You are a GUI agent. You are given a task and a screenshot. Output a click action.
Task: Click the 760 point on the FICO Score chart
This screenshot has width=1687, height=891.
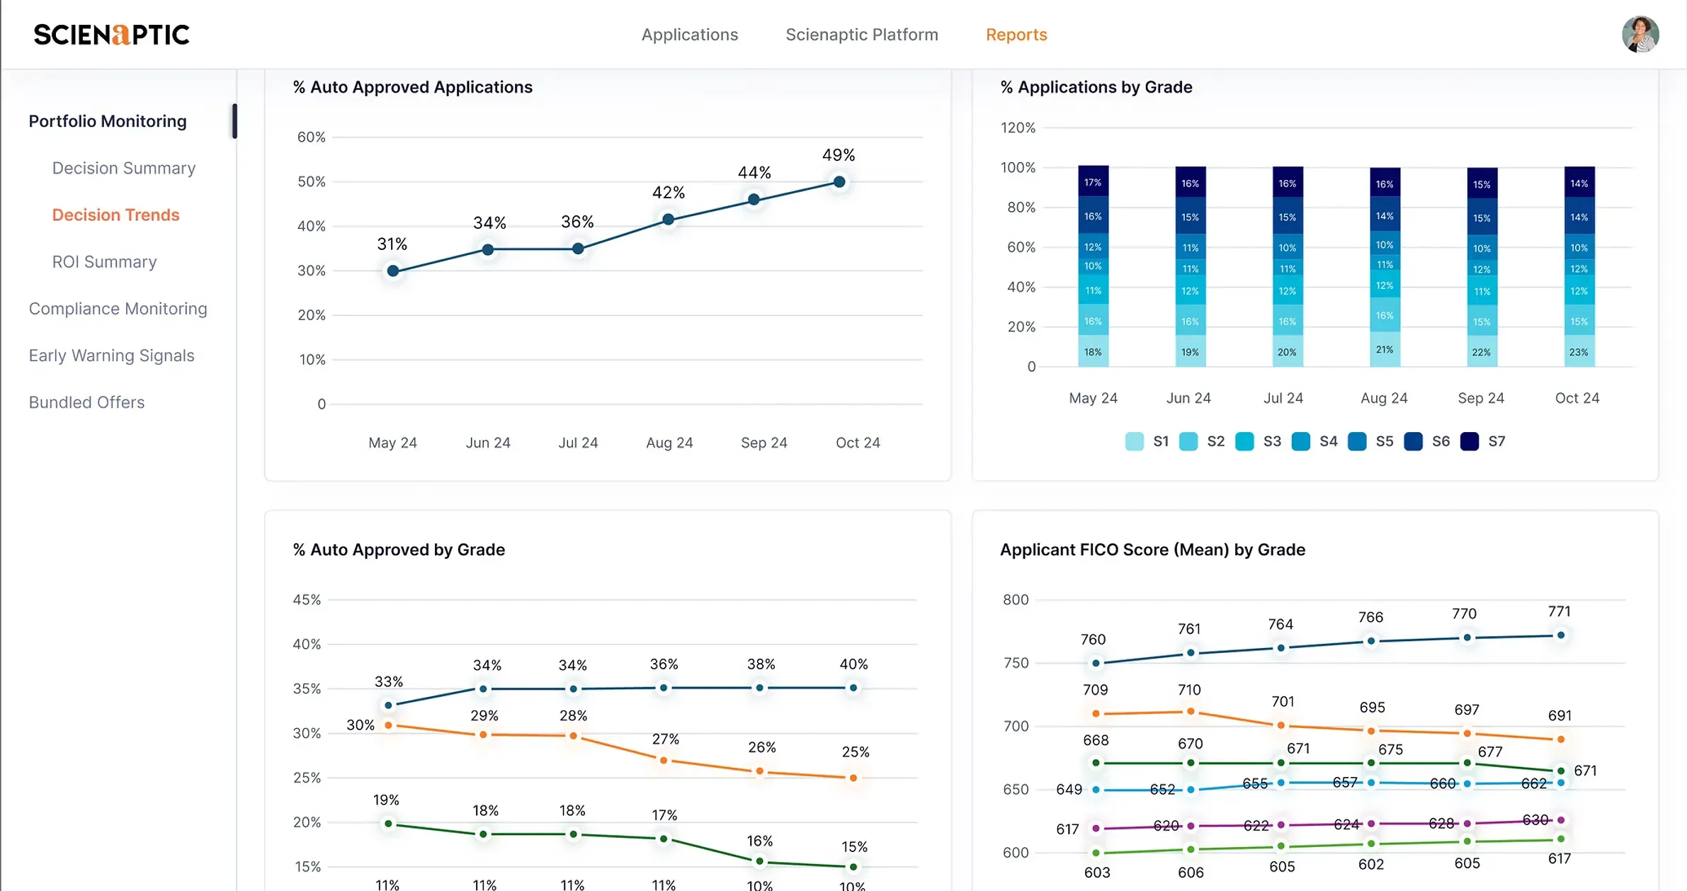[1096, 663]
